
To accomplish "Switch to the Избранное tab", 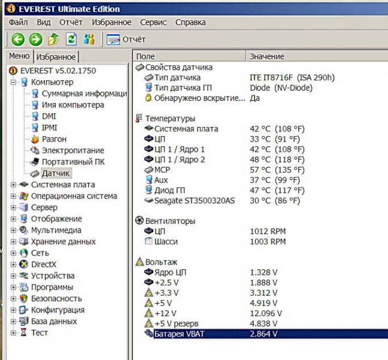I will pyautogui.click(x=56, y=57).
